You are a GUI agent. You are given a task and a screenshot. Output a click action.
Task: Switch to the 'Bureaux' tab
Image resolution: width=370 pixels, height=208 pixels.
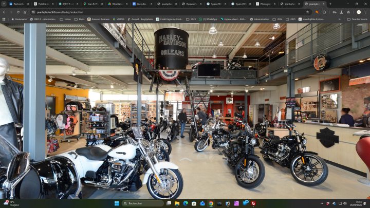190,4
